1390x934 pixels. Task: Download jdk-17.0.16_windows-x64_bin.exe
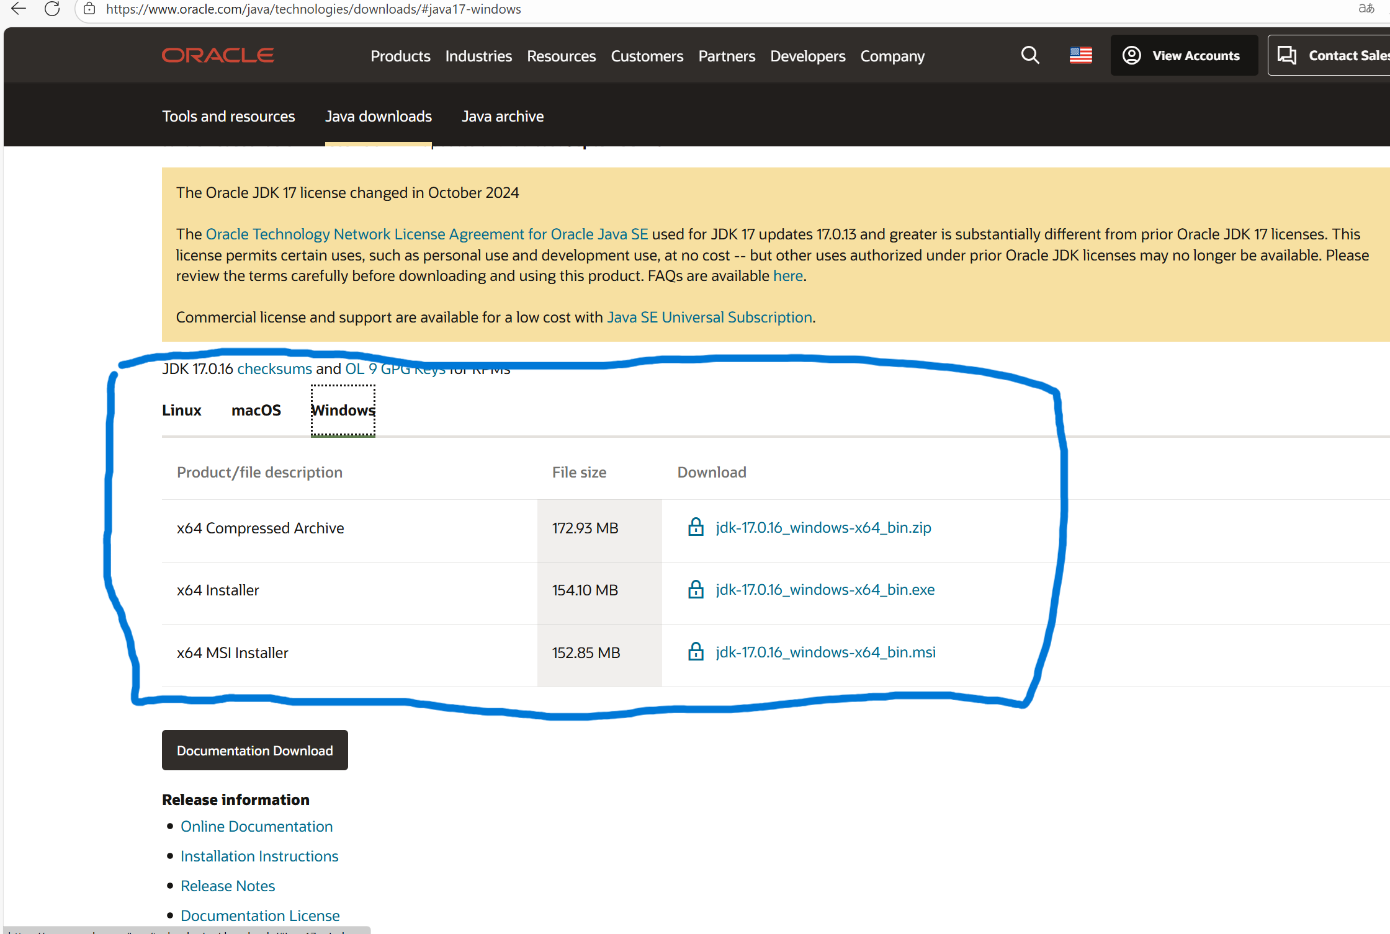click(825, 589)
